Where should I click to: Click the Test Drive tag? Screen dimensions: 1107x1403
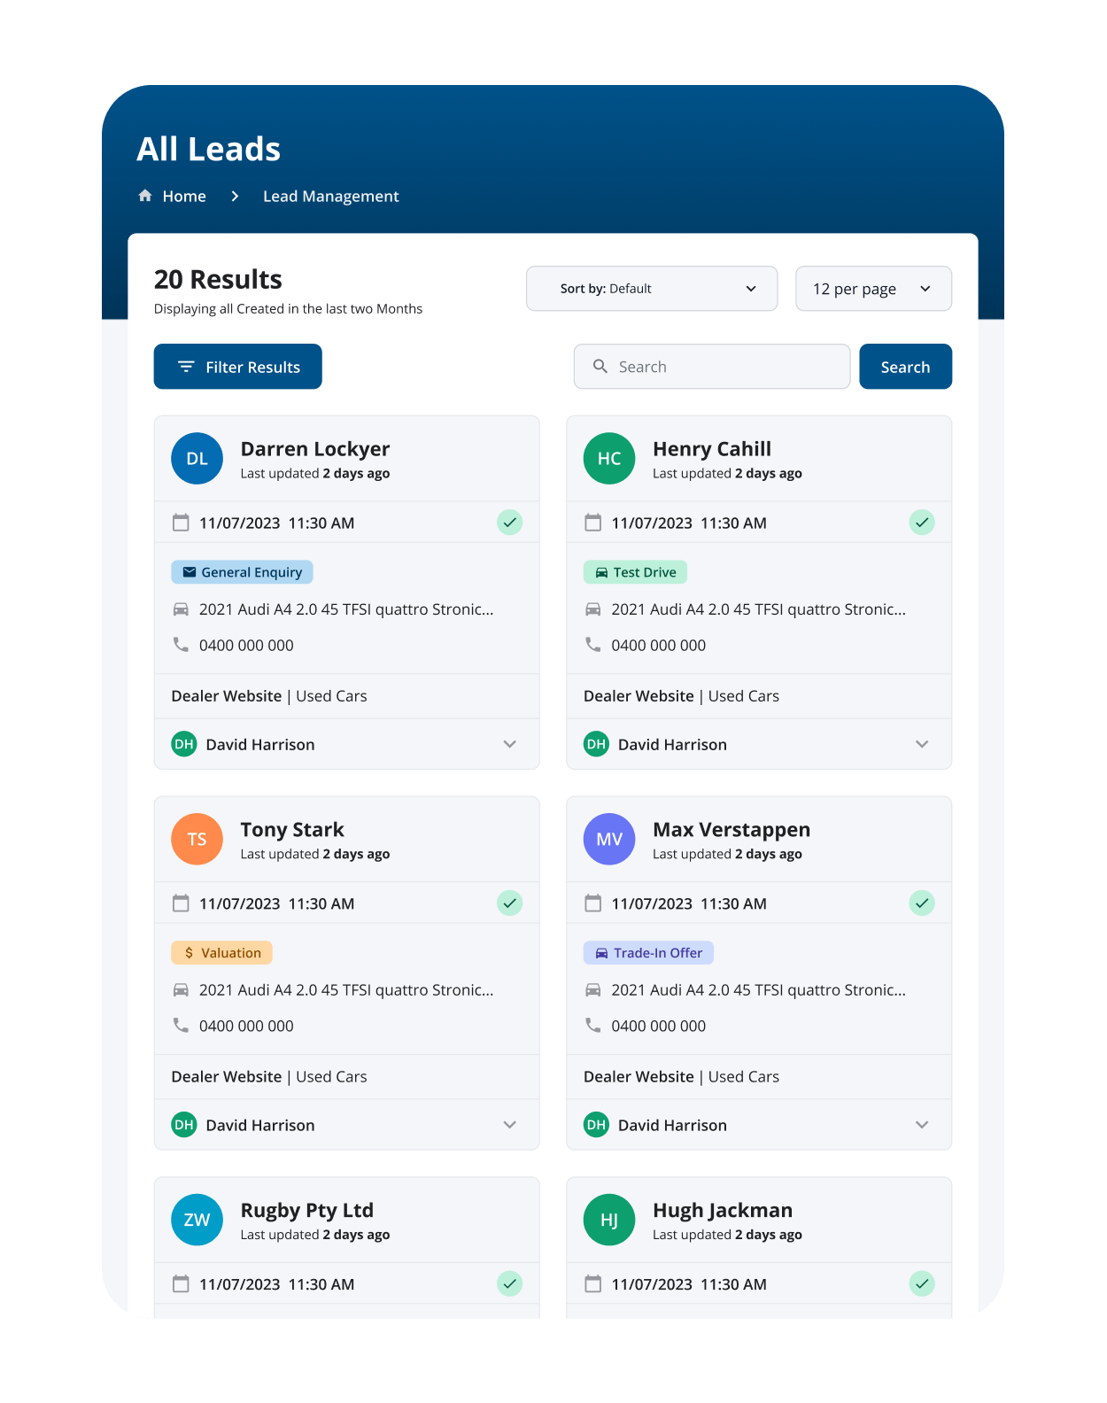point(635,572)
